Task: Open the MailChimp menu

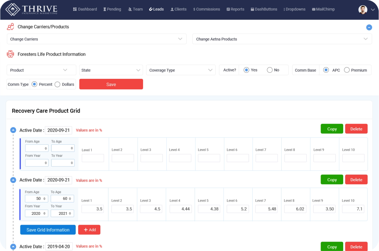Action: (x=323, y=9)
